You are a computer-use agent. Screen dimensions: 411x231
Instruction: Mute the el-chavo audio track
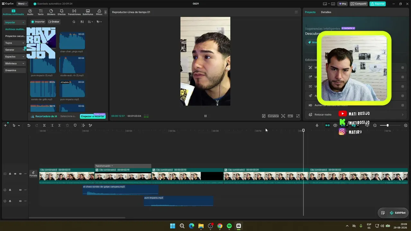click(20, 190)
